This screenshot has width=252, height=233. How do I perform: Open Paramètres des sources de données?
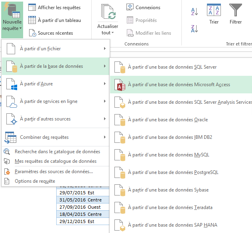(55, 172)
